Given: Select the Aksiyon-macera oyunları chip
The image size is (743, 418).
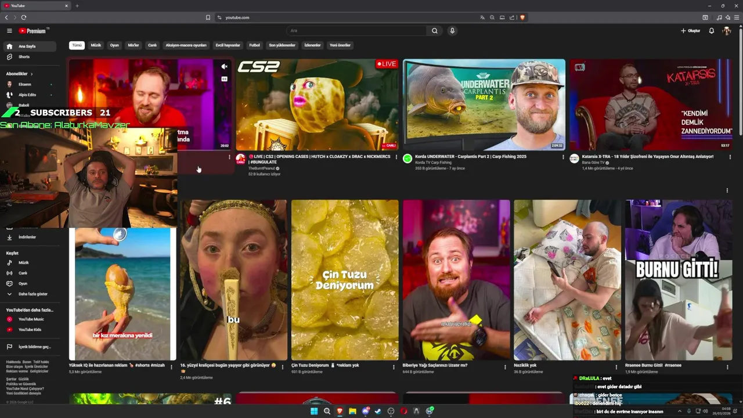Looking at the screenshot, I should coord(186,45).
